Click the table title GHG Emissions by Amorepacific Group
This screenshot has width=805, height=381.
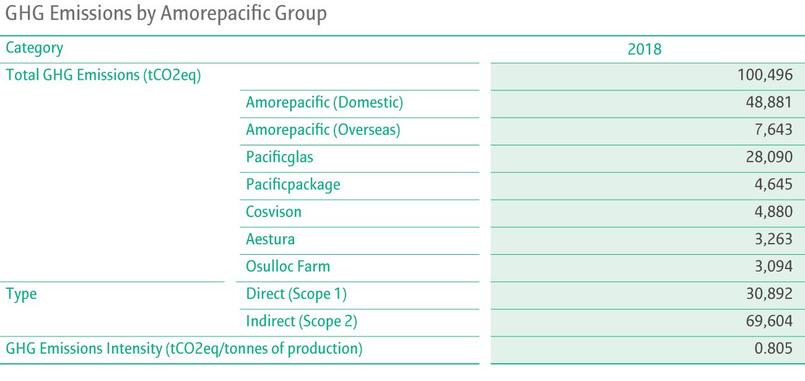point(165,13)
